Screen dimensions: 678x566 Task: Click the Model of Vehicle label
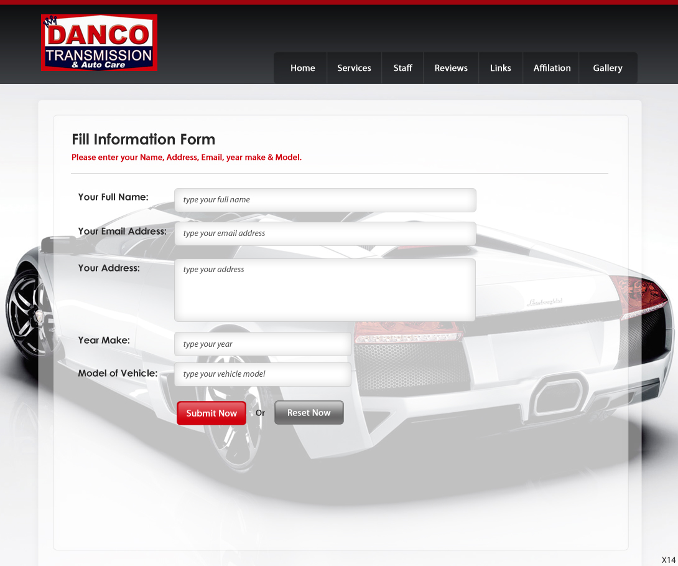[118, 373]
